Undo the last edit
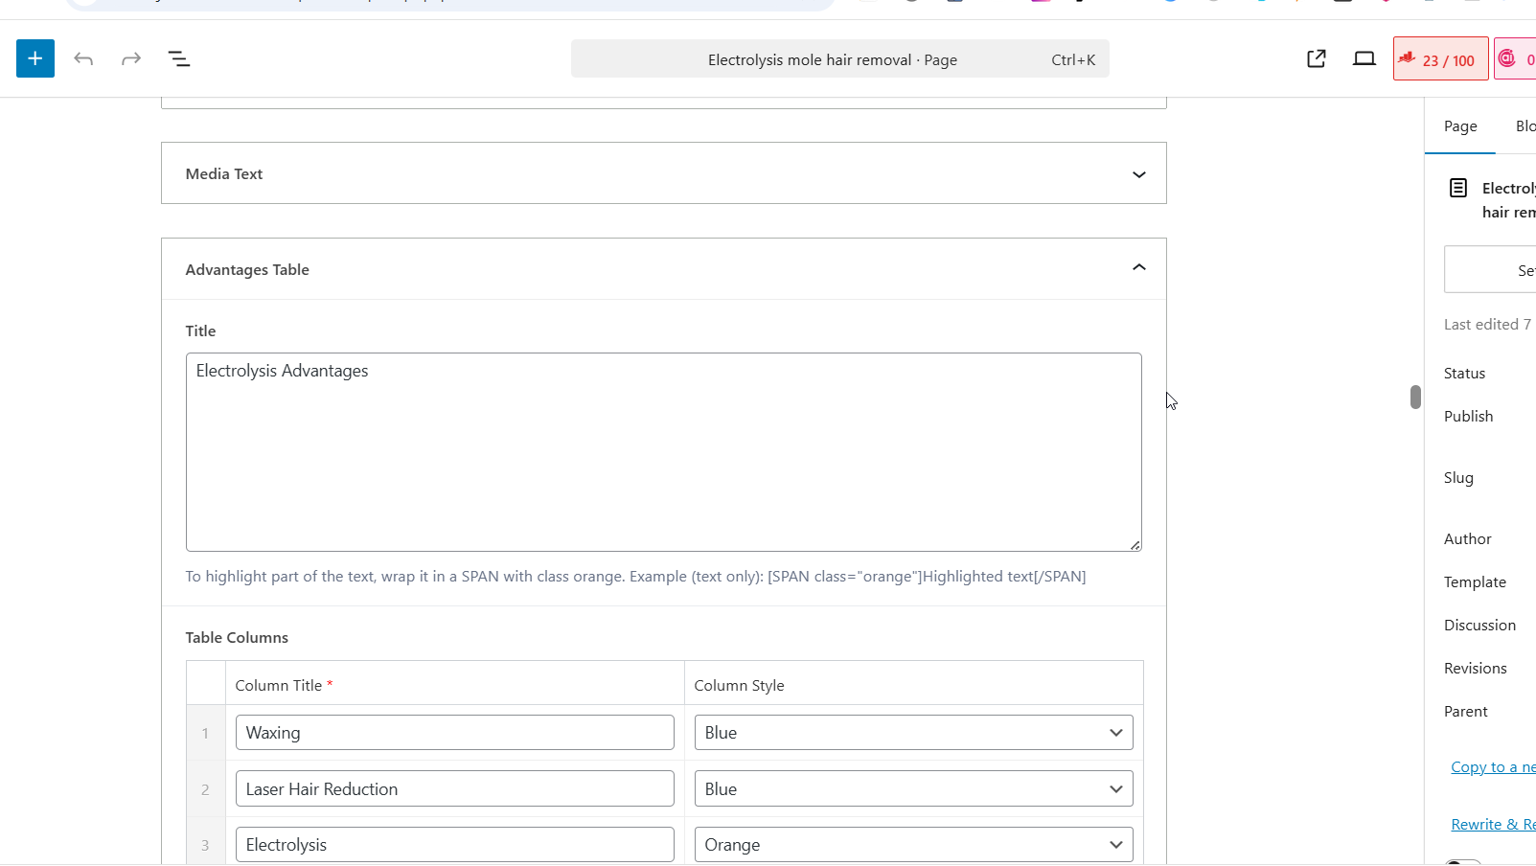The width and height of the screenshot is (1536, 866). [83, 59]
